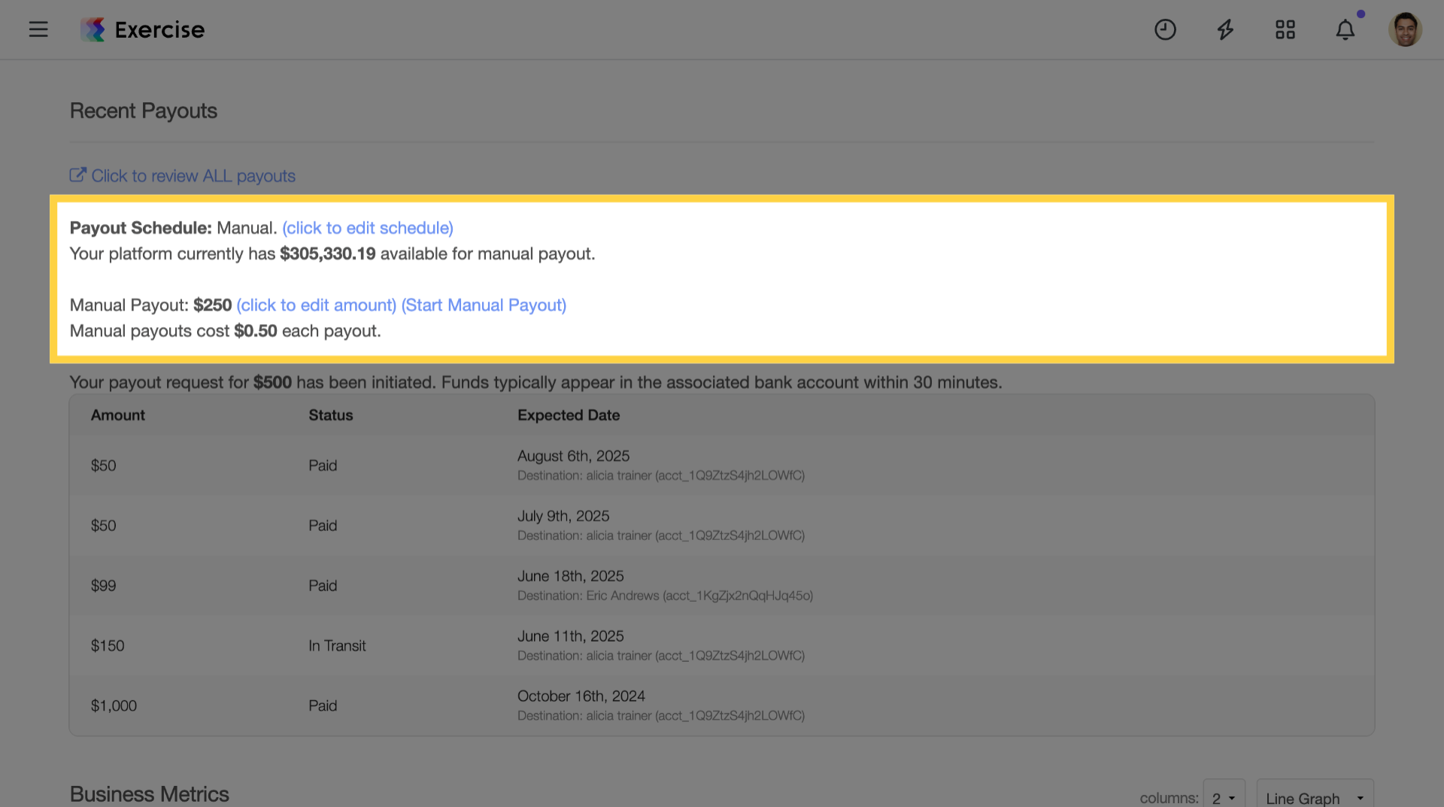The image size is (1444, 807).
Task: Click to review ALL payouts link
Action: tap(193, 176)
